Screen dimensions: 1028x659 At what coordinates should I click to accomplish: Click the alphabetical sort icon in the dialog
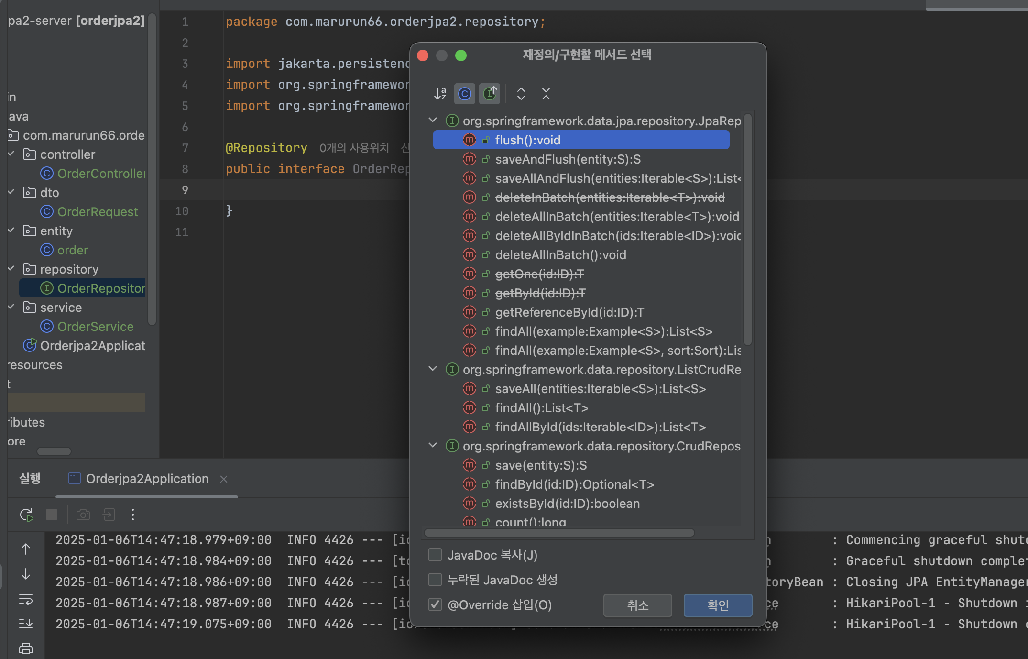(x=440, y=94)
